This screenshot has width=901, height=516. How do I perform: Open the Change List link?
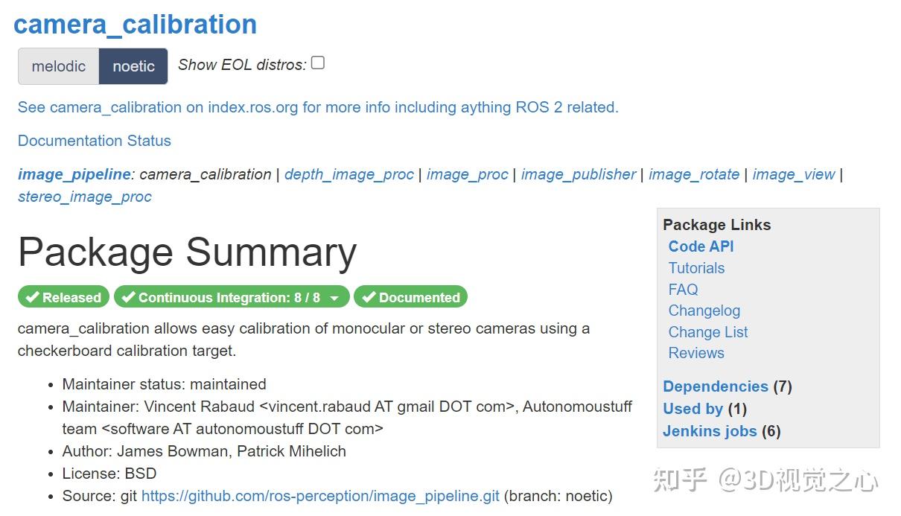pyautogui.click(x=707, y=332)
